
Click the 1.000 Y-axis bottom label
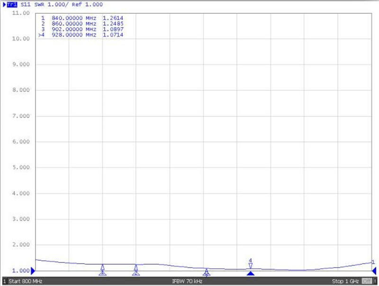tap(21, 270)
